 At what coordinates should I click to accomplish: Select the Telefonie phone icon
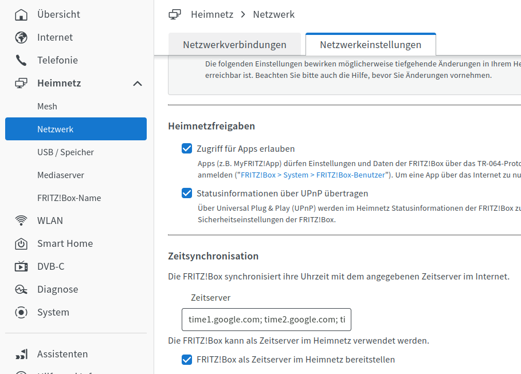[21, 61]
